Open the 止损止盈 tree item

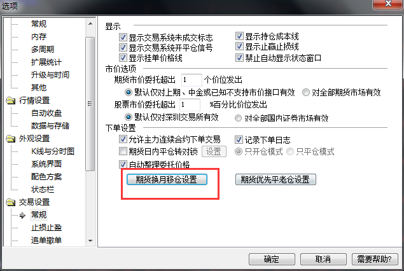click(46, 228)
